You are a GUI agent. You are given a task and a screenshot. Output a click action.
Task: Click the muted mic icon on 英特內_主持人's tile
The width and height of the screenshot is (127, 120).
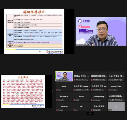74,80
